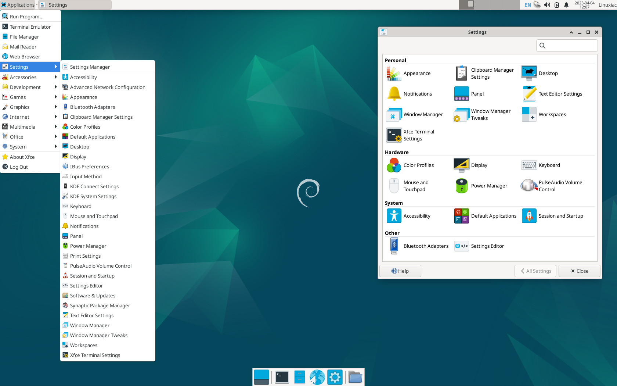
Task: Open Window Manager in Settings window
Action: [x=415, y=115]
